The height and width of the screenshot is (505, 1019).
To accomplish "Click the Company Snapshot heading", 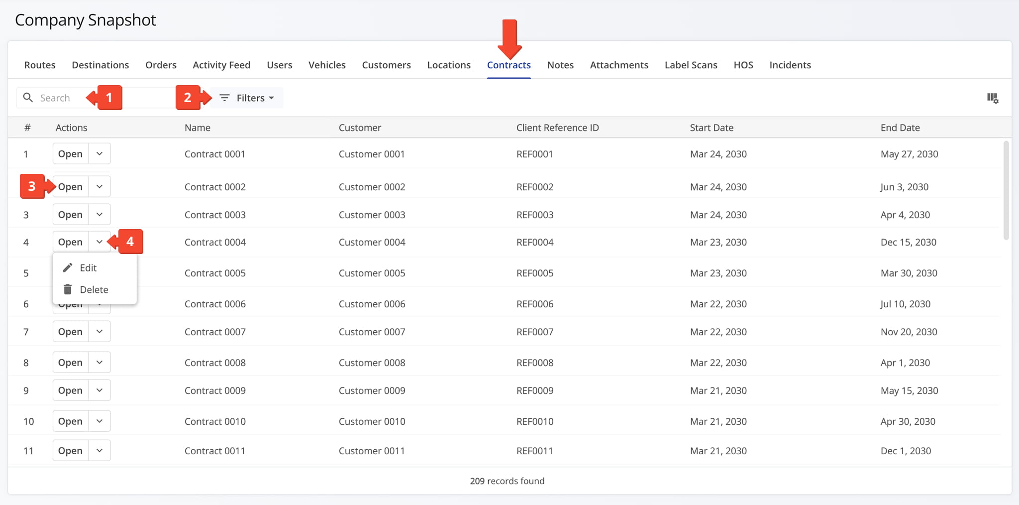I will point(86,20).
